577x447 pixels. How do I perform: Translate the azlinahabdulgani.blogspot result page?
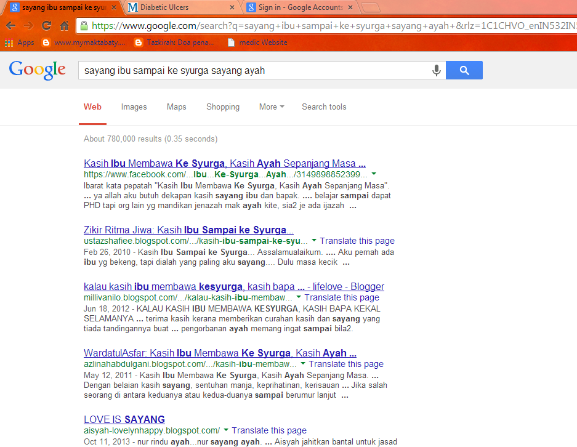pos(346,364)
